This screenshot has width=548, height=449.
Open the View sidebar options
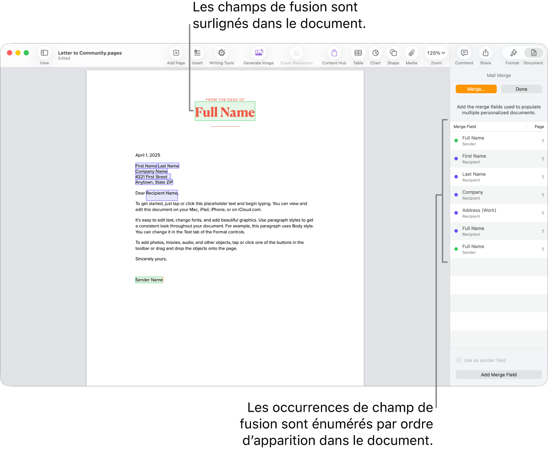44,53
